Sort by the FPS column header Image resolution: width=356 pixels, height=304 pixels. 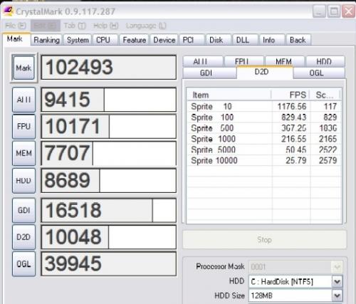tap(290, 95)
